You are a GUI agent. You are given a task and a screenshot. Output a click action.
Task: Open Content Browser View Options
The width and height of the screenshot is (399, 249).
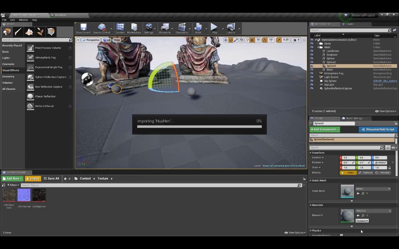click(295, 233)
